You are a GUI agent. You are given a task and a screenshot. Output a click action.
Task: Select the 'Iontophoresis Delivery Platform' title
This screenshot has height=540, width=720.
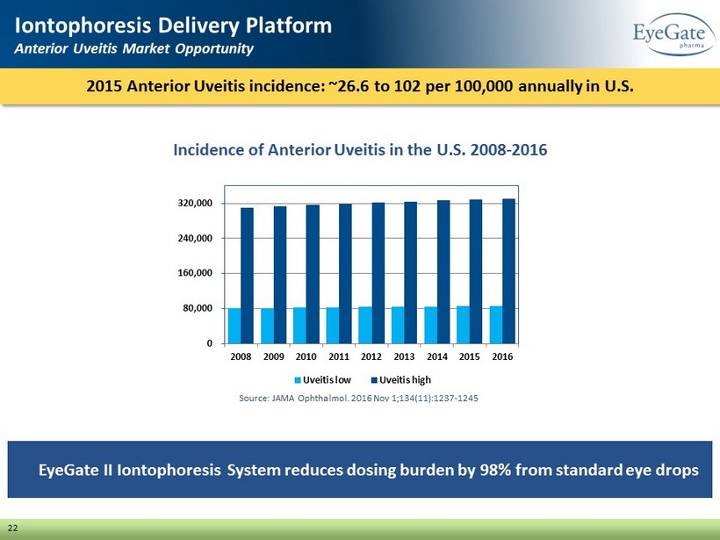pyautogui.click(x=173, y=25)
